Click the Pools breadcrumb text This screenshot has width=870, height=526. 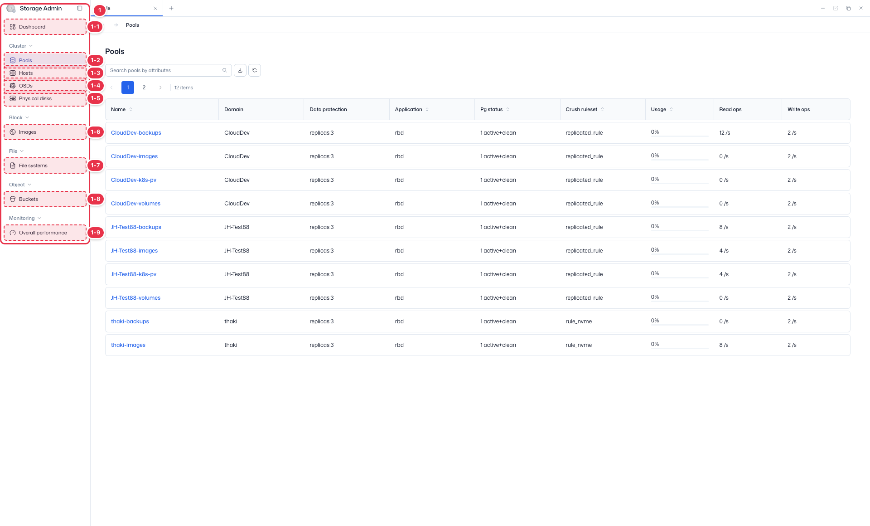132,25
